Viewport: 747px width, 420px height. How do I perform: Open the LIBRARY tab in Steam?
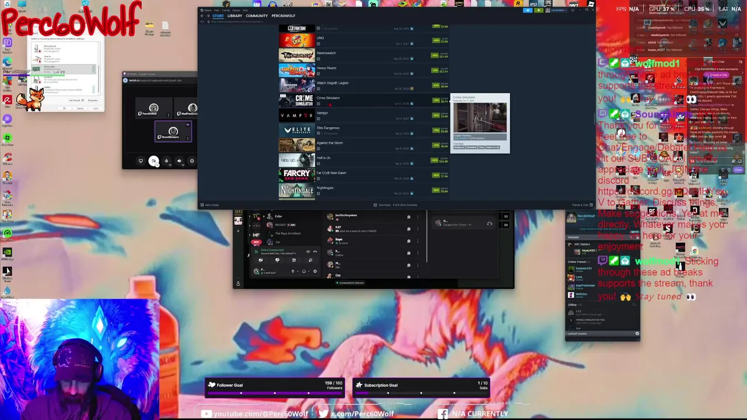[235, 16]
